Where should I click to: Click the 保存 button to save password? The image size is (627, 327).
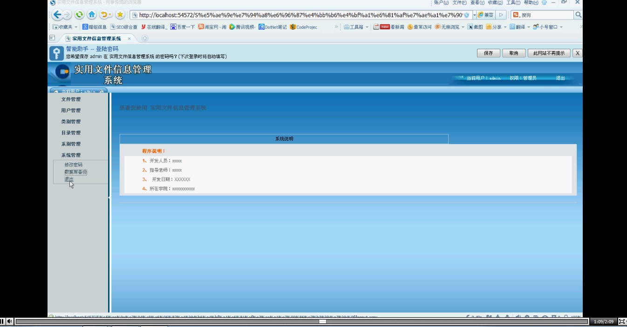pos(488,53)
